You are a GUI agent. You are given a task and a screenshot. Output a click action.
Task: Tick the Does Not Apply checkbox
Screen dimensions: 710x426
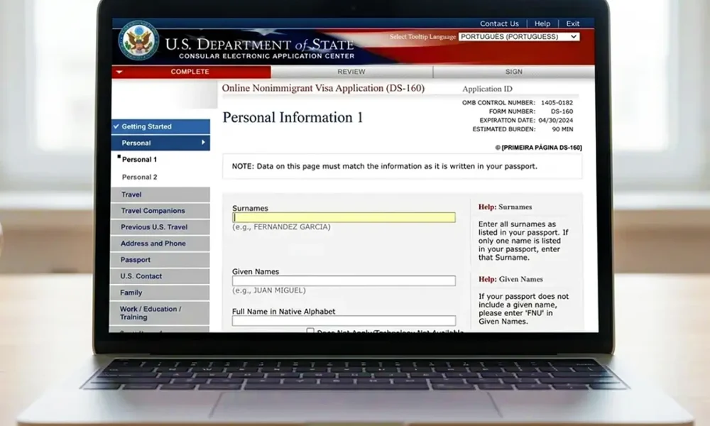(x=310, y=331)
